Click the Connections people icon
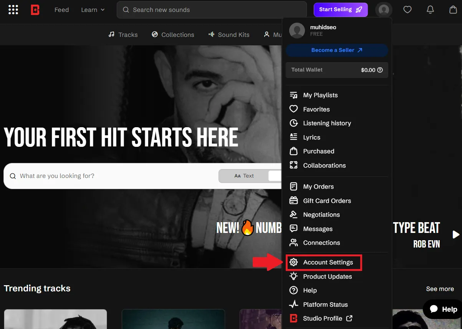 pos(293,243)
